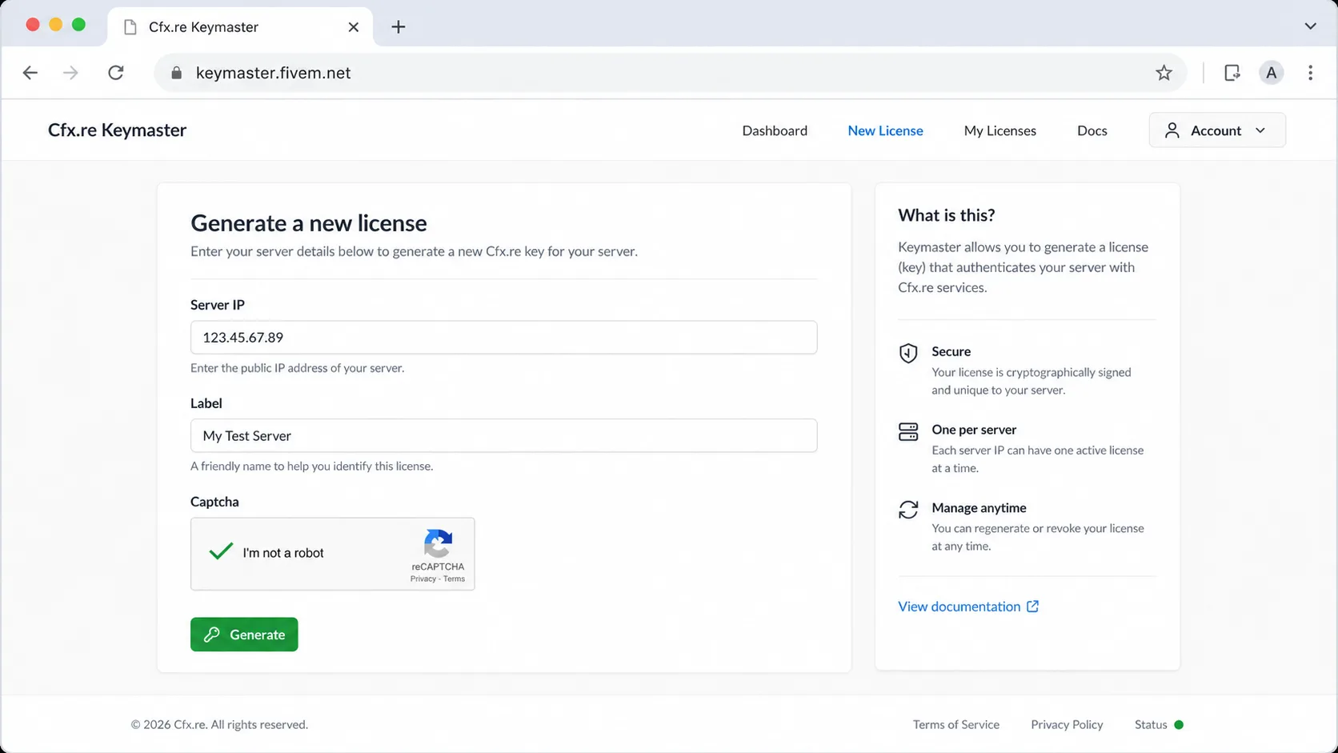Screen dimensions: 1338x753
Task: Open the reCAPTCHA Privacy link
Action: click(x=423, y=579)
